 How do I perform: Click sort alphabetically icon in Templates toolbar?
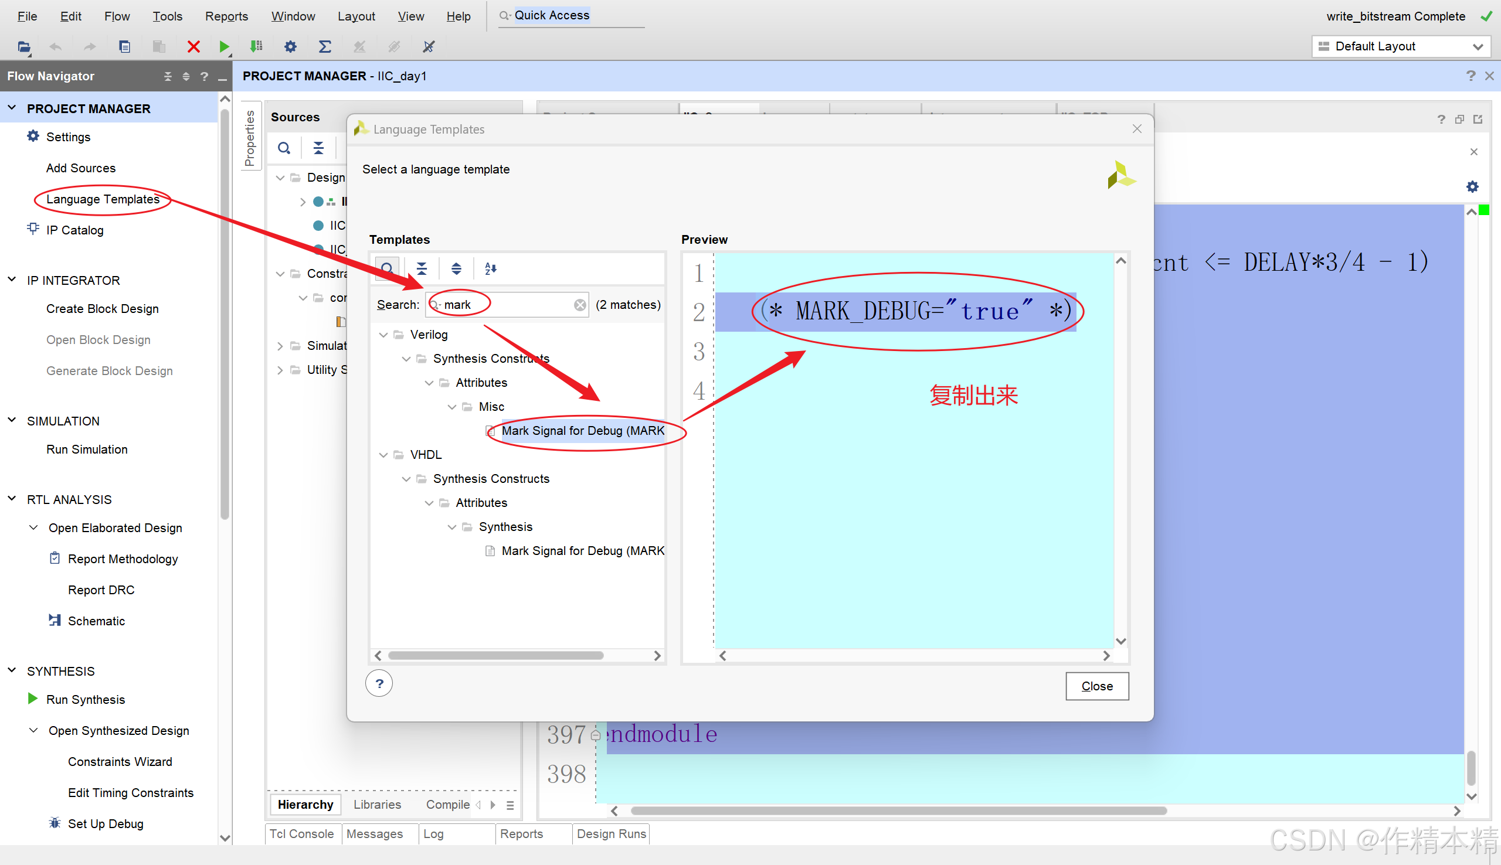(490, 268)
